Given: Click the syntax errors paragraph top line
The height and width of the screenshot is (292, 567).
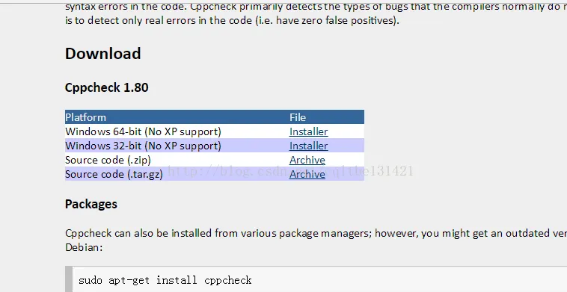Looking at the screenshot, I should (x=316, y=7).
